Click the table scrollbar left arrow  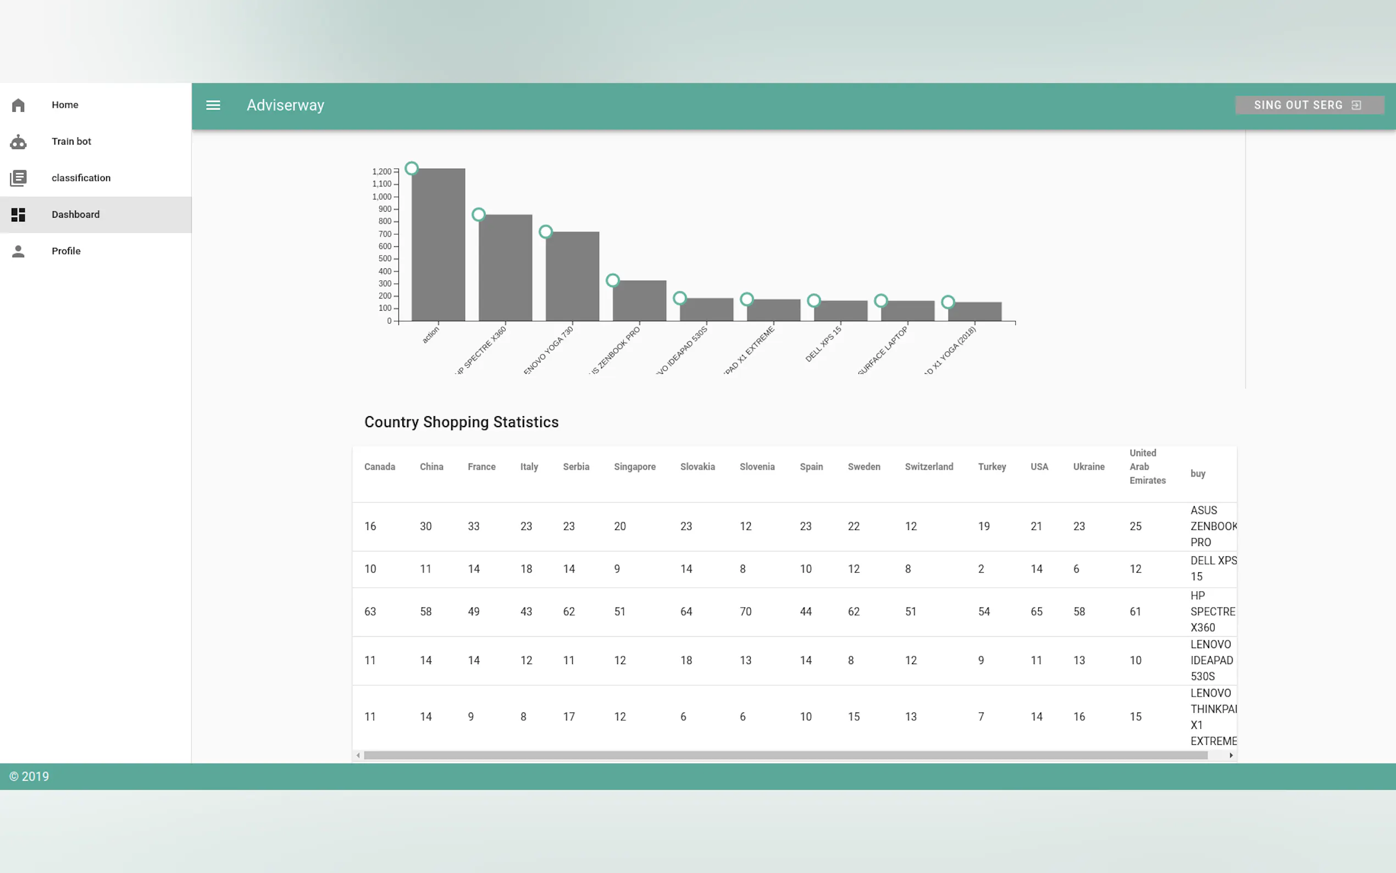click(x=358, y=755)
